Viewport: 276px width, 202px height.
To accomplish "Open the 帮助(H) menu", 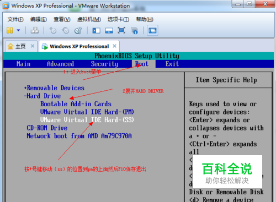I will [145, 19].
